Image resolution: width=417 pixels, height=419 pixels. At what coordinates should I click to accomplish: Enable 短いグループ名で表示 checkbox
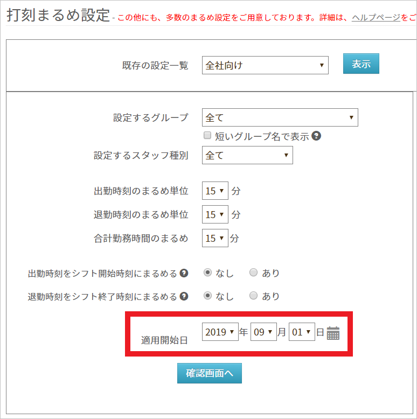click(207, 136)
